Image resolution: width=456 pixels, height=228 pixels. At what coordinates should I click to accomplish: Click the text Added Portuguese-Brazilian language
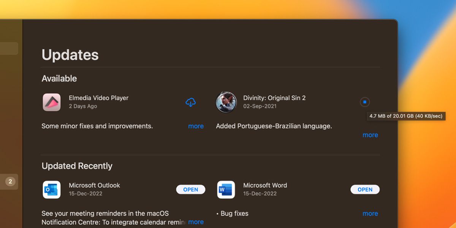[x=274, y=126]
